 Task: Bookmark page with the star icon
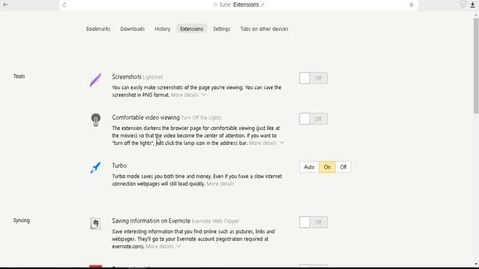(411, 5)
